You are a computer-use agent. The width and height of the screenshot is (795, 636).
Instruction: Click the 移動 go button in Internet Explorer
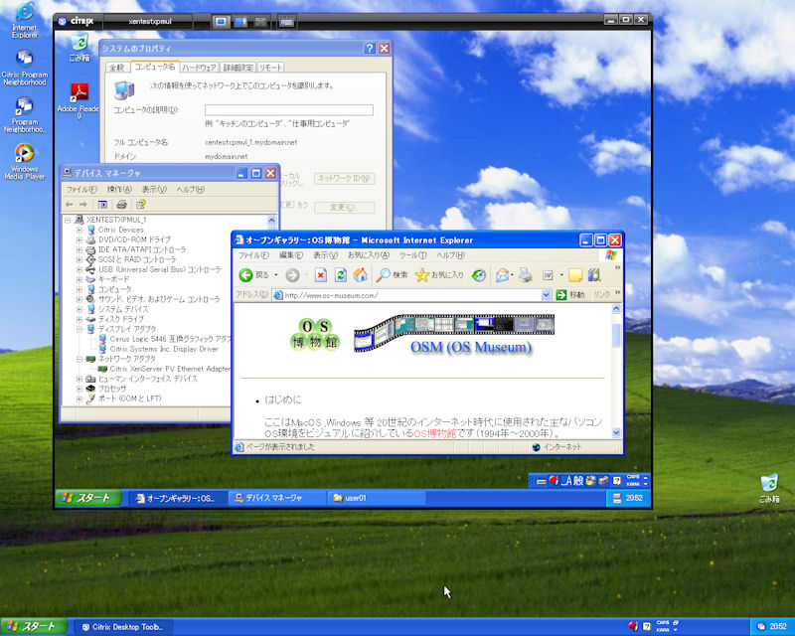click(x=570, y=295)
